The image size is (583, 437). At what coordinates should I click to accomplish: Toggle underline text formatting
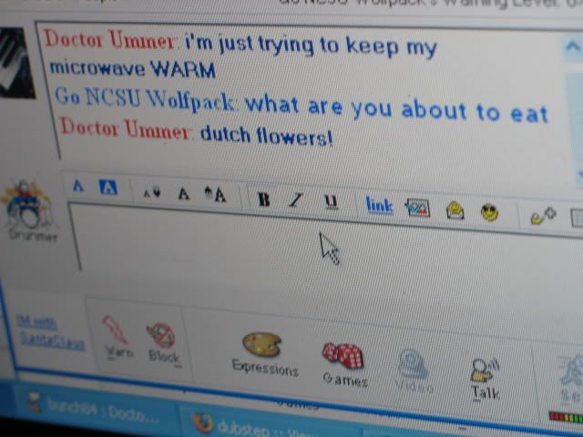(330, 202)
